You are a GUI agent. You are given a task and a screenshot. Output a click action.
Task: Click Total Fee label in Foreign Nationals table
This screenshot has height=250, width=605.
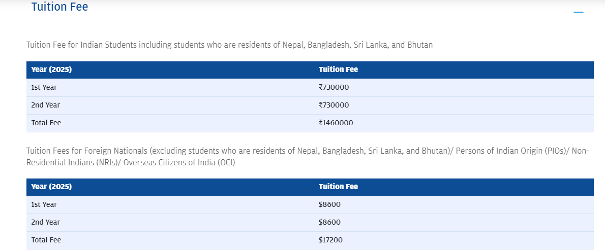(46, 240)
